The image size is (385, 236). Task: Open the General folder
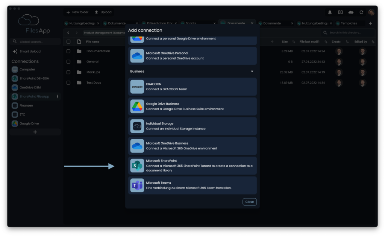pos(92,62)
